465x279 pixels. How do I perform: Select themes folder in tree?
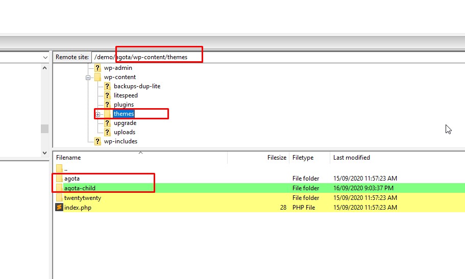[x=124, y=114]
